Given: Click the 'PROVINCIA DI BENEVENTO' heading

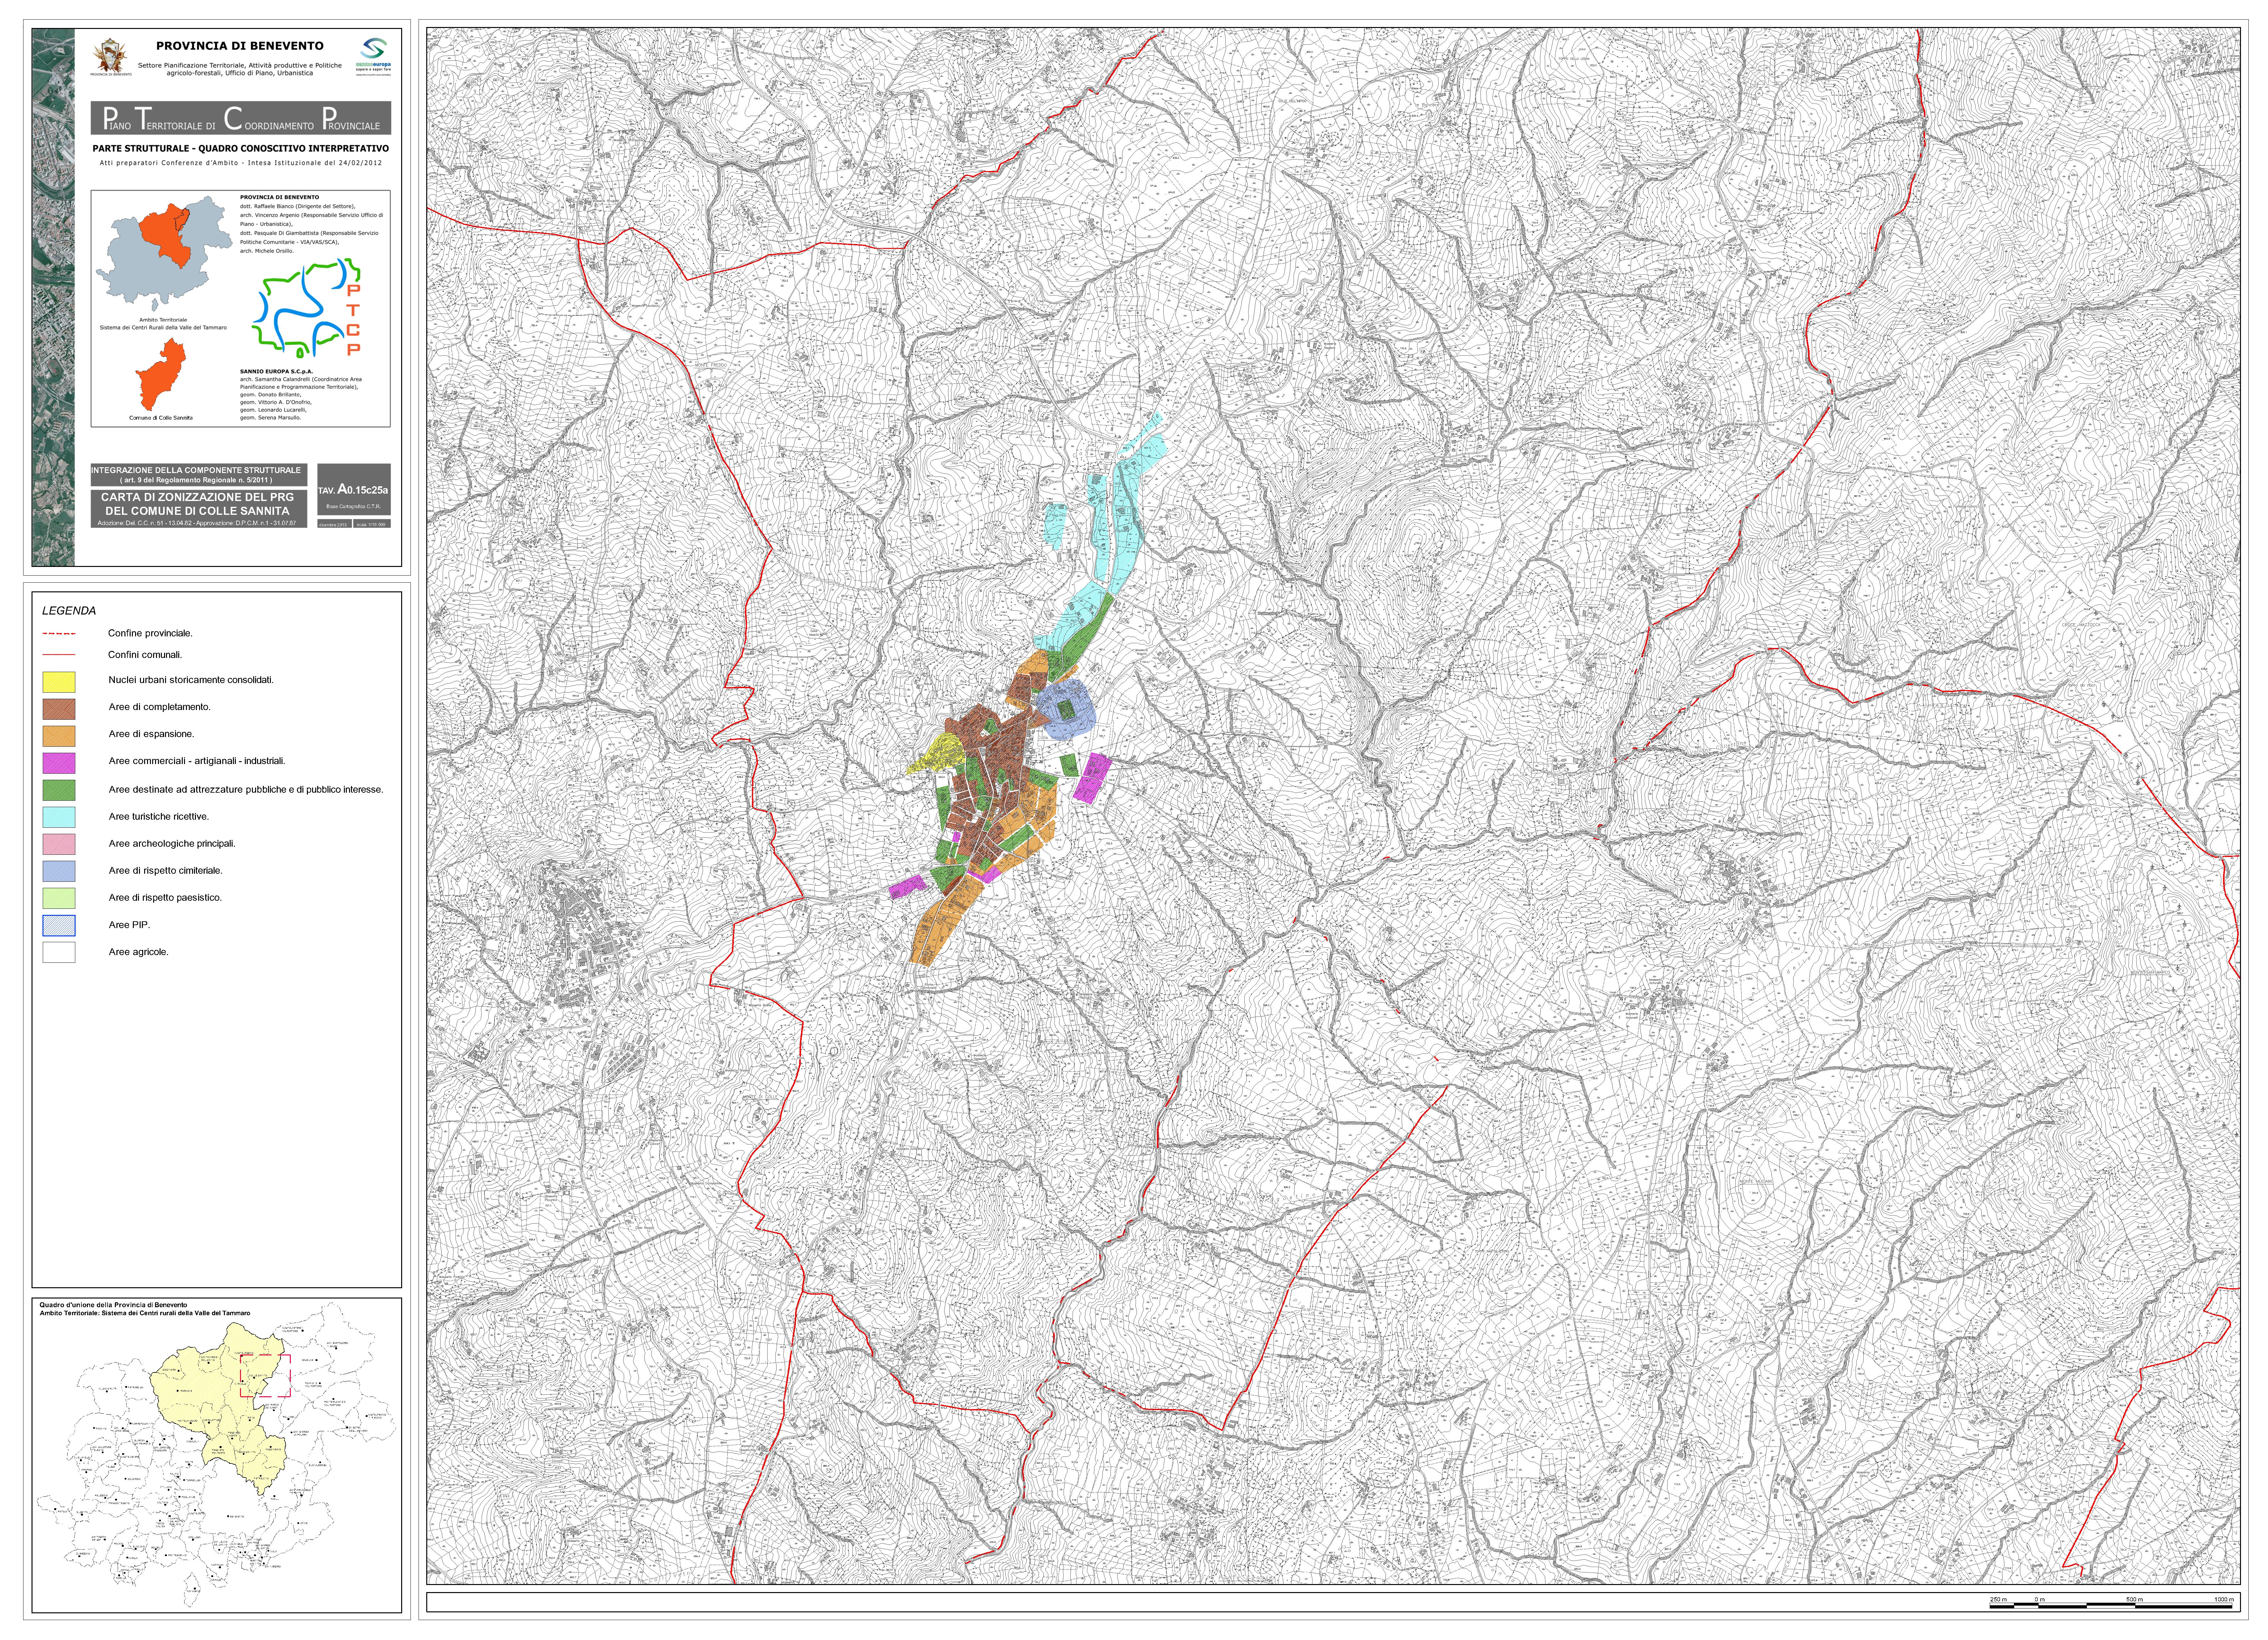Looking at the screenshot, I should point(240,46).
